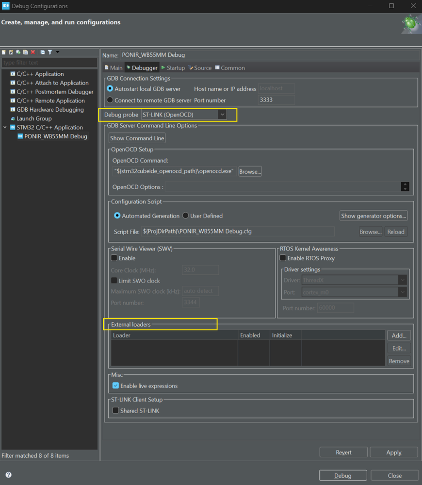Switch to the Startup tab
Screen dimensions: 422x485
[x=173, y=68]
